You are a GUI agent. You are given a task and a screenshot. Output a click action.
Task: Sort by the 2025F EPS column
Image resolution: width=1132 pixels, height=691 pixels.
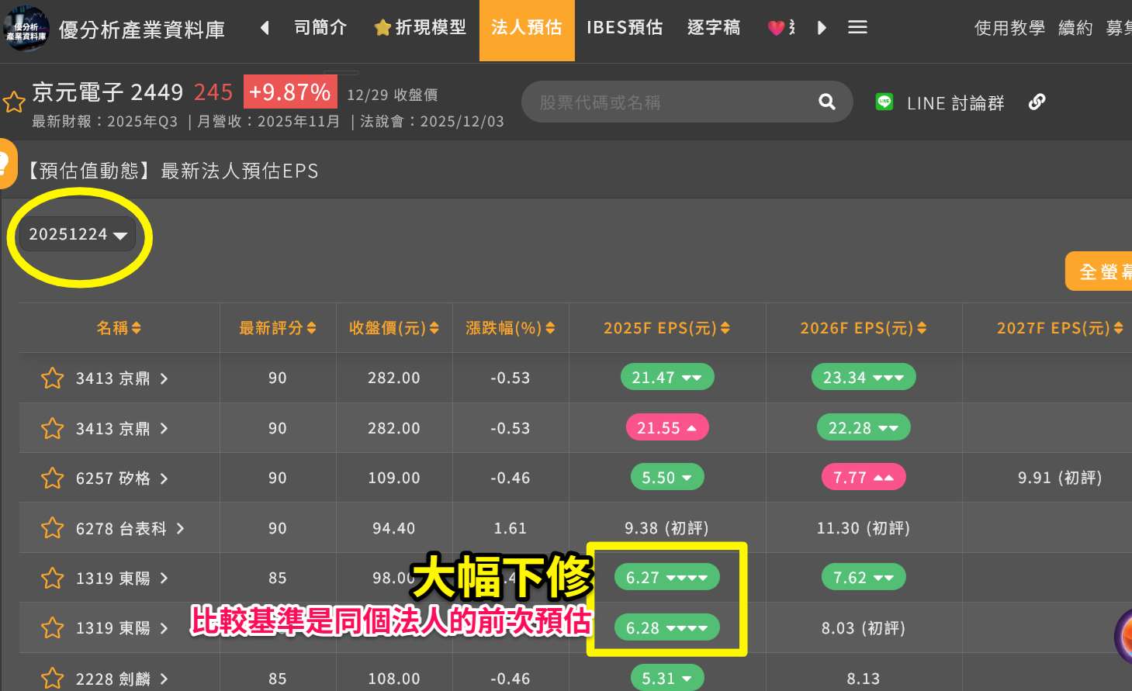tap(666, 328)
